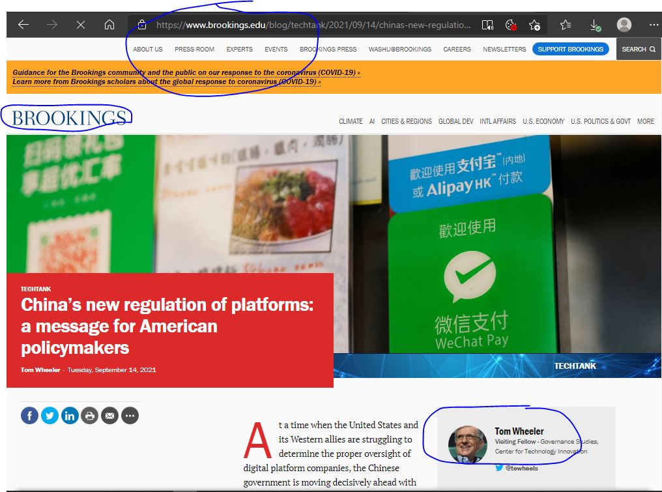Print the article using printer icon
Viewport: 662px width, 492px height.
click(x=89, y=416)
